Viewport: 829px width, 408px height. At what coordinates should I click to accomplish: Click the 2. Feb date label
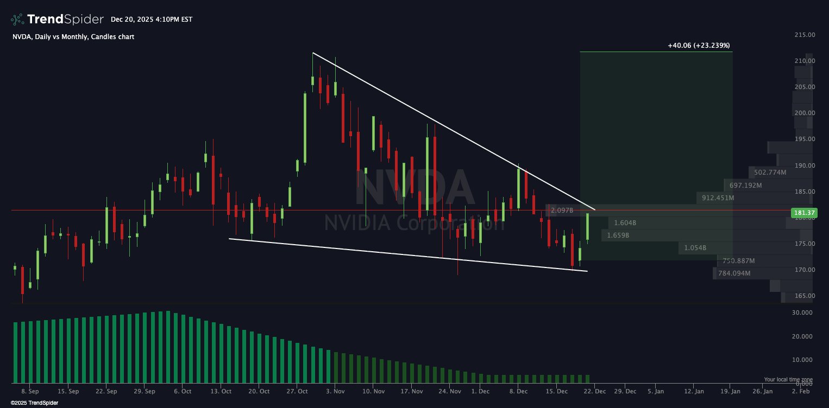pyautogui.click(x=800, y=391)
